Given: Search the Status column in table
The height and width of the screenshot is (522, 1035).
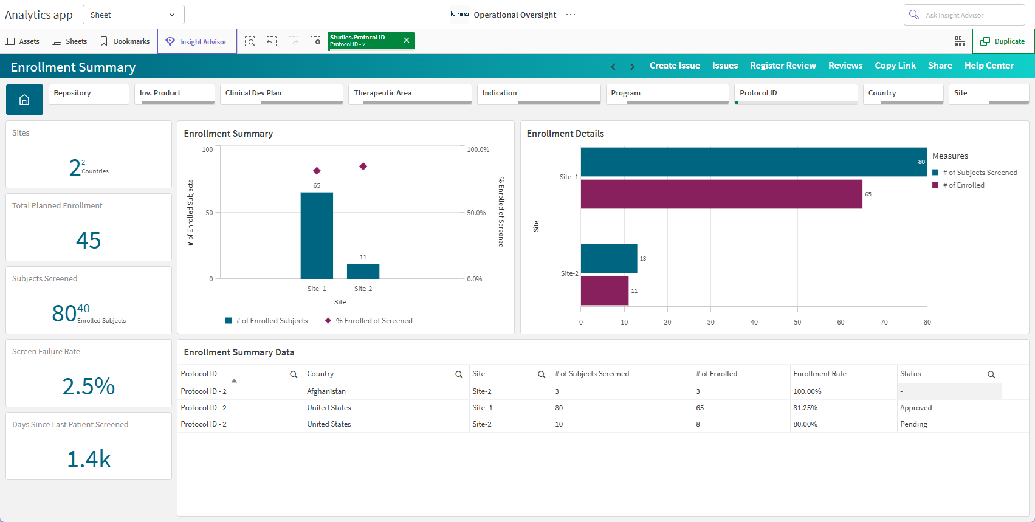Looking at the screenshot, I should [x=991, y=374].
